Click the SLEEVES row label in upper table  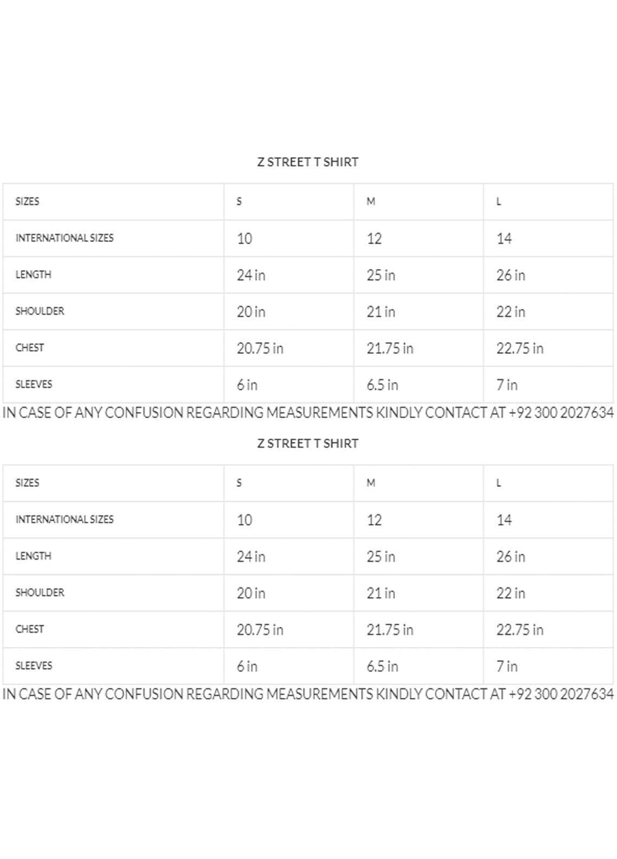(x=34, y=384)
